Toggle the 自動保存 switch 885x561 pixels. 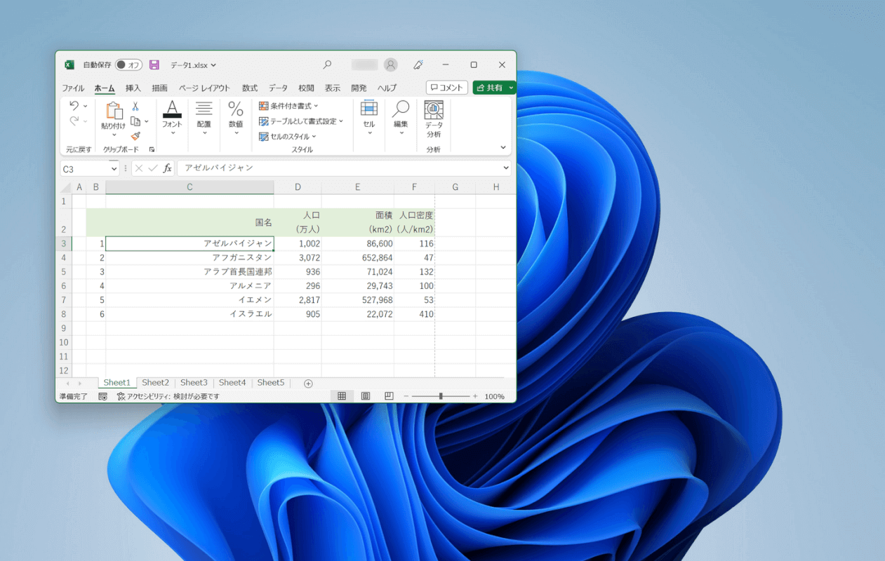point(128,65)
